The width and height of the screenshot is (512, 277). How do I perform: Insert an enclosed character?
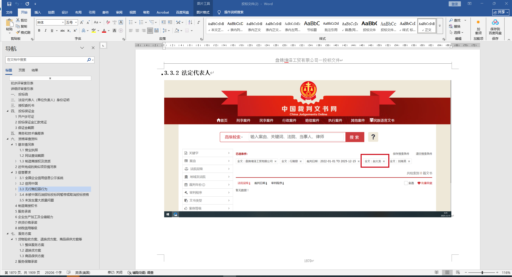pyautogui.click(x=121, y=31)
